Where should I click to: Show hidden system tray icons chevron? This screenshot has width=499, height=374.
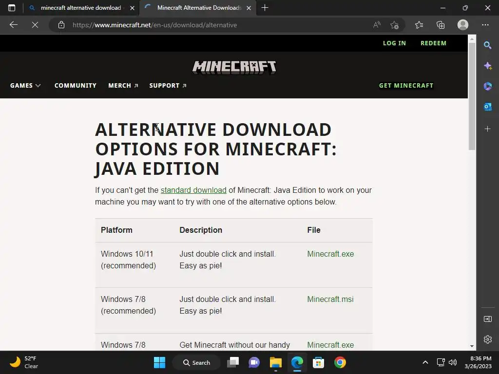(425, 362)
